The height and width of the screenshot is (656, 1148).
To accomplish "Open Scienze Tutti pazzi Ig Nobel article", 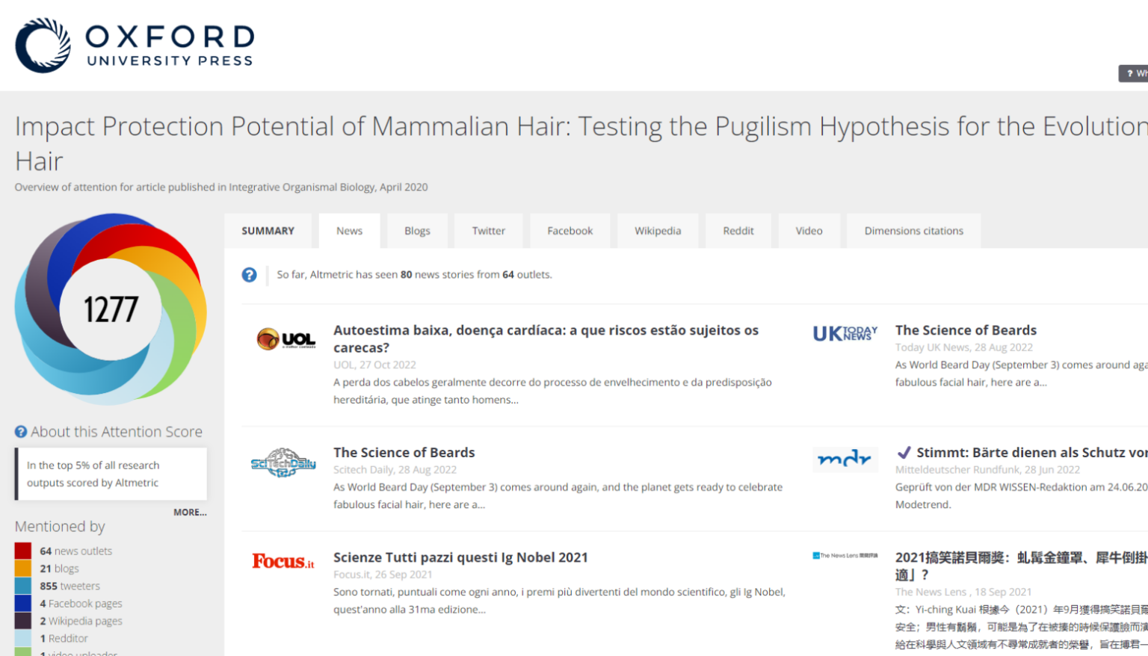I will point(460,557).
